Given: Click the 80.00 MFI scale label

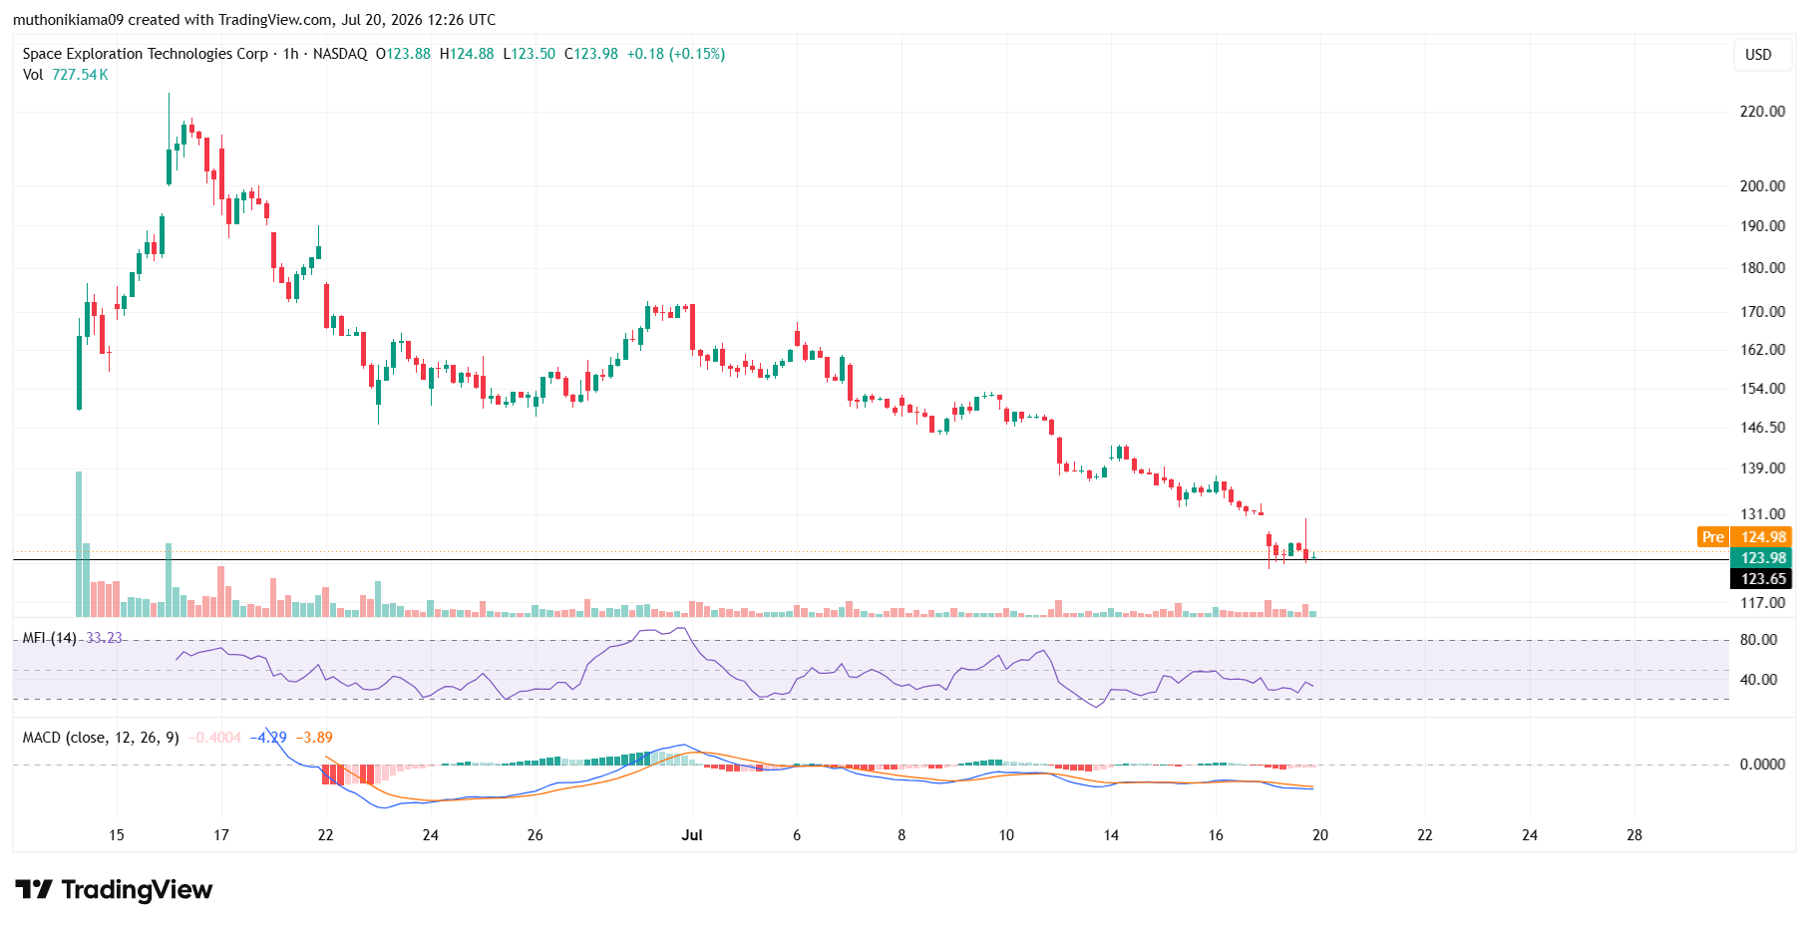Looking at the screenshot, I should point(1758,640).
